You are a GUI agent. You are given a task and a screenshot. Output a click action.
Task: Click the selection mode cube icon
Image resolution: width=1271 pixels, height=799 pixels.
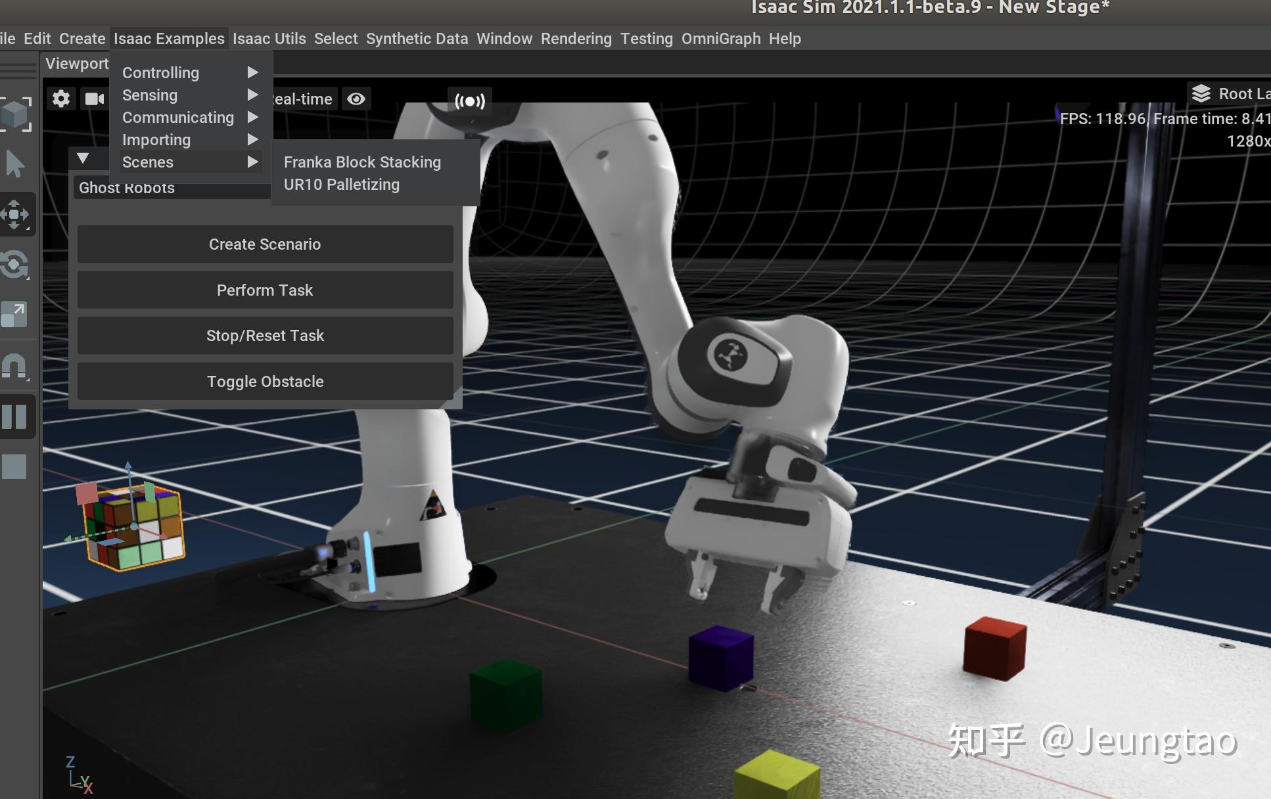click(x=15, y=114)
